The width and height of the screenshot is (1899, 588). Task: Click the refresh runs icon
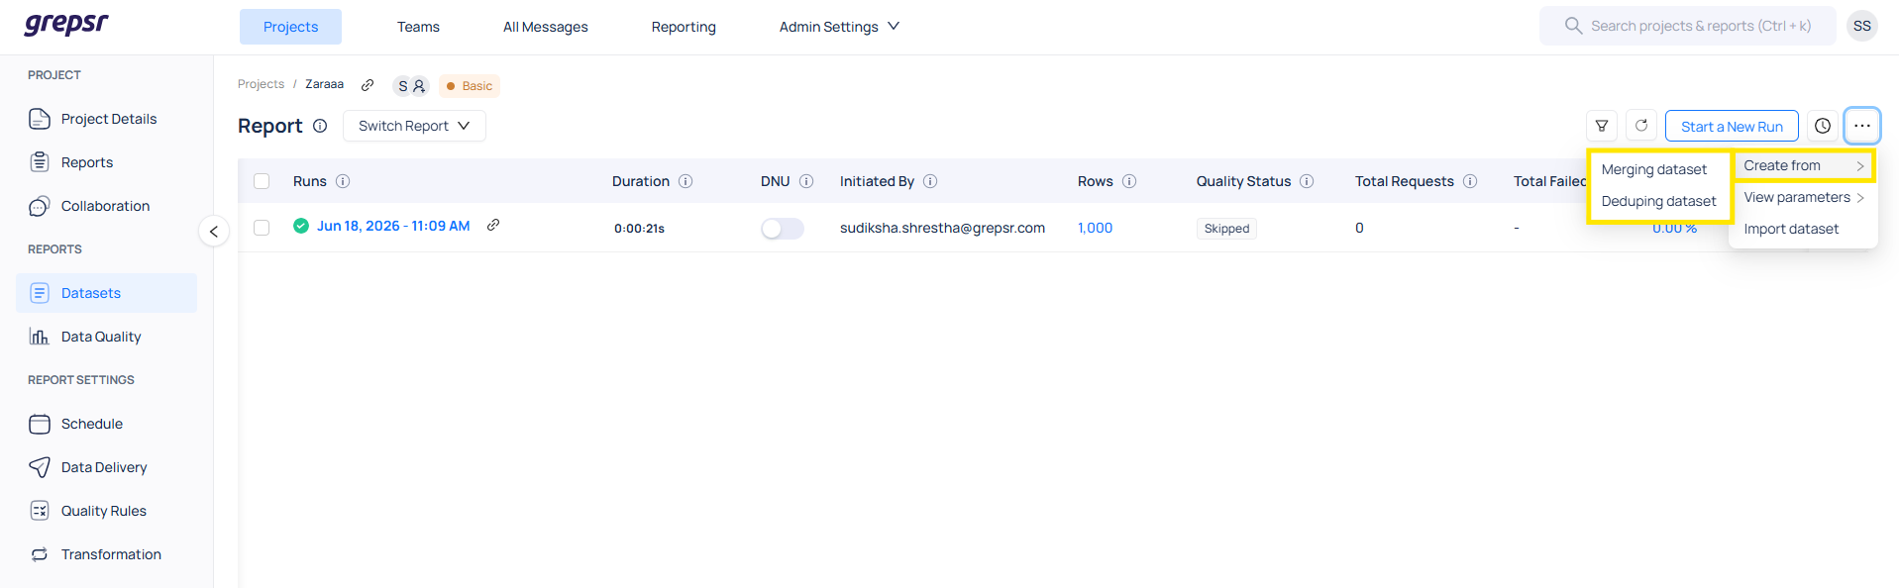click(x=1641, y=126)
